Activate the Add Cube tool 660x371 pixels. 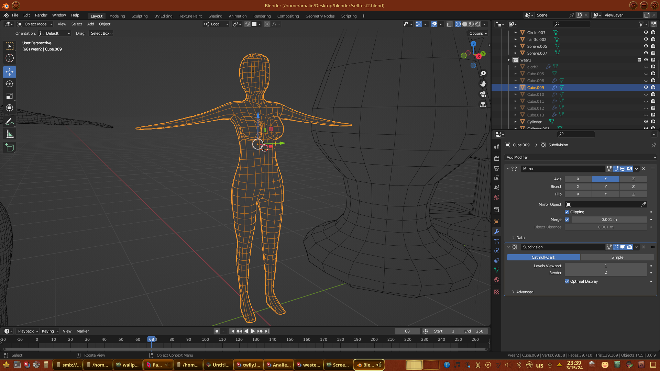[x=10, y=148]
